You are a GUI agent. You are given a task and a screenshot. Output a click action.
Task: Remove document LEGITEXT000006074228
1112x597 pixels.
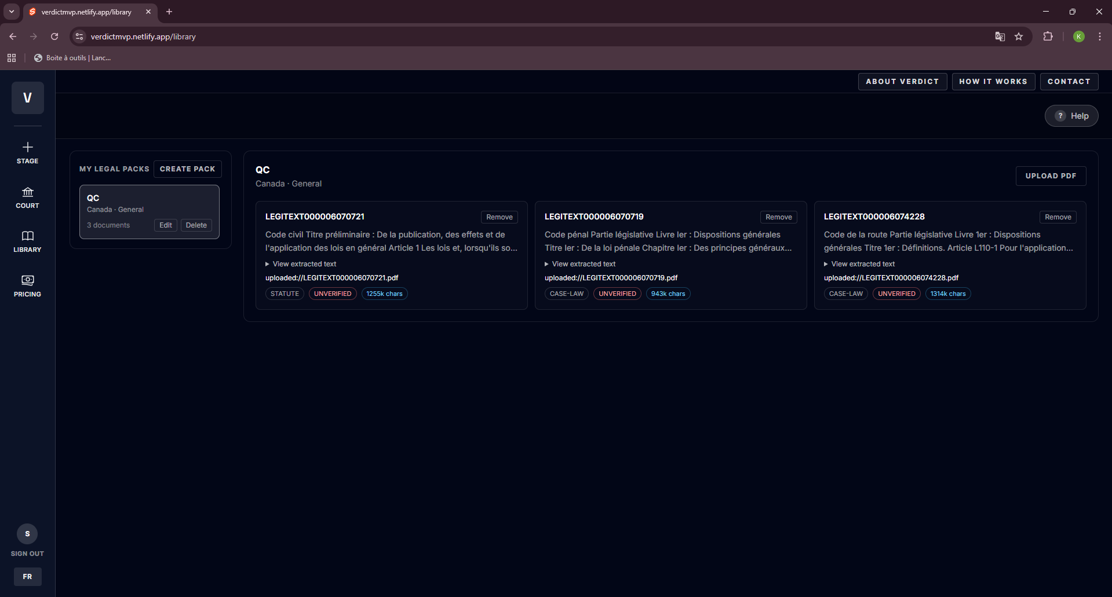(x=1058, y=217)
